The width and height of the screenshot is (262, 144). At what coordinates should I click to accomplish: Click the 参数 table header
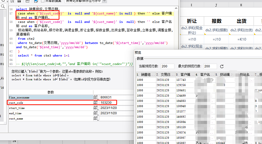pyautogui.click(x=51, y=92)
